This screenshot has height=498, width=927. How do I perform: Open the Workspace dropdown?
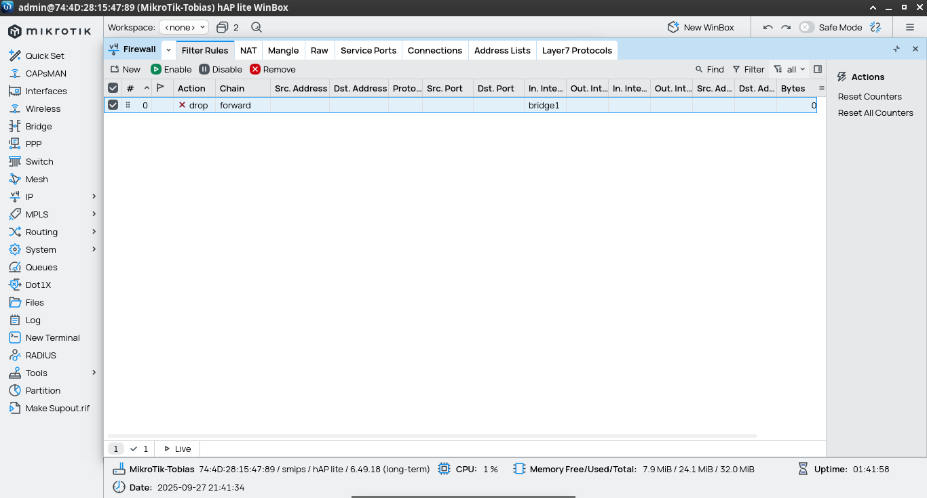coord(184,28)
